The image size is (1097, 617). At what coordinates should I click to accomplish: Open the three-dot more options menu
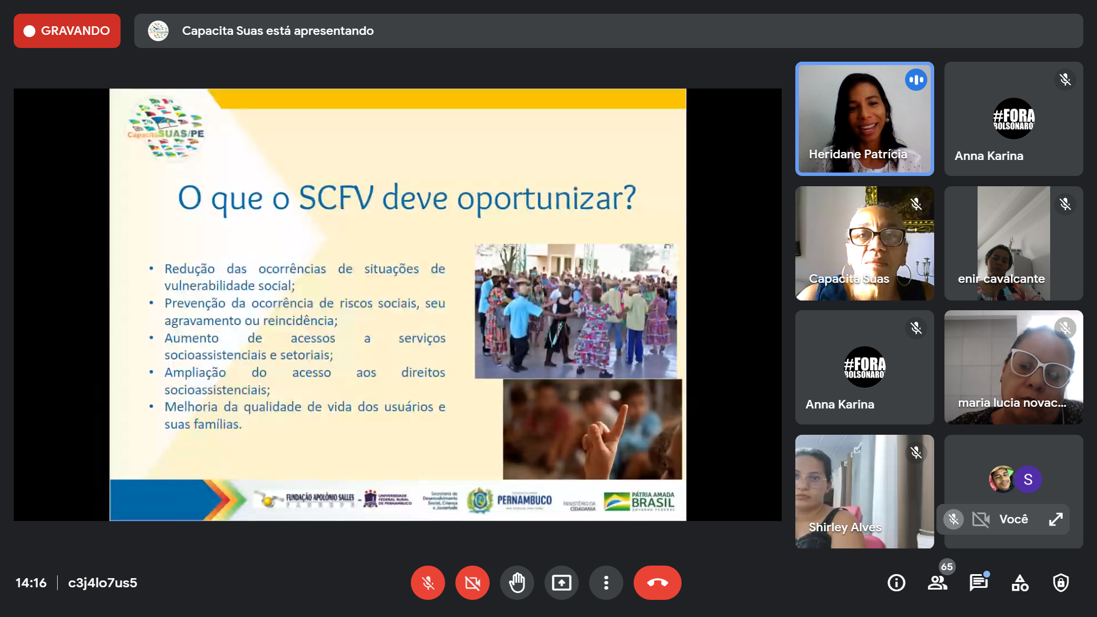[x=606, y=583]
